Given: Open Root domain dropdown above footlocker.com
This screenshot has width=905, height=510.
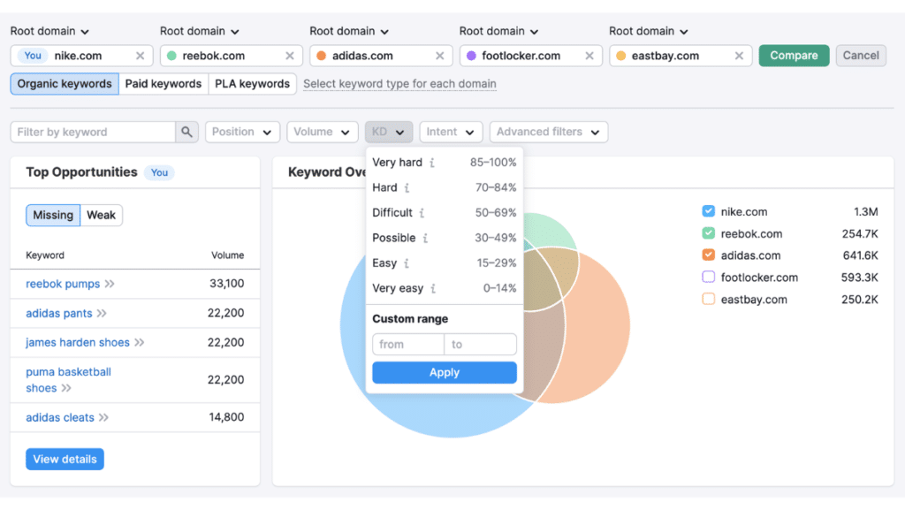Looking at the screenshot, I should [x=498, y=31].
